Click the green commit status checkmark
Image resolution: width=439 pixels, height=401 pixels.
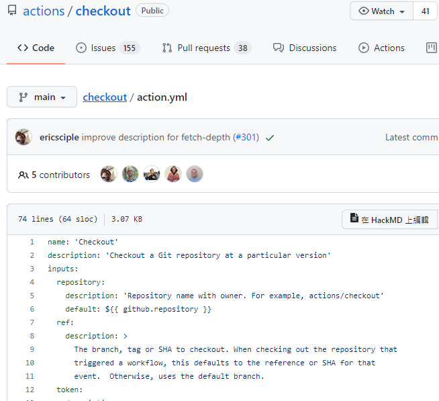(270, 138)
